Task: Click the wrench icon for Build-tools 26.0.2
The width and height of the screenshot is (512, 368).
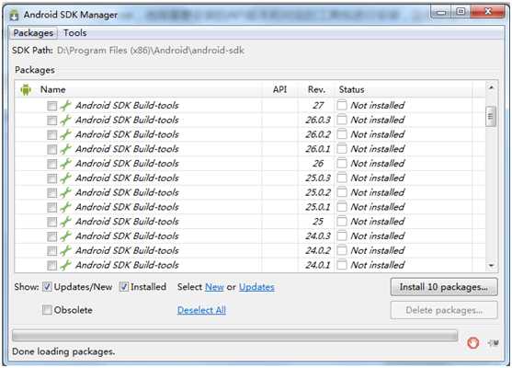Action: [x=65, y=134]
